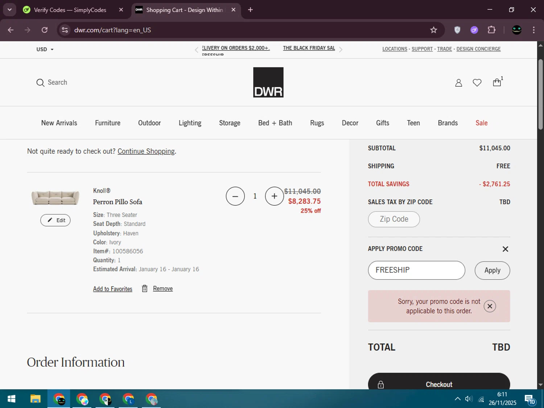Open the volume control in system tray
Screen dimensions: 544x408
[469, 399]
